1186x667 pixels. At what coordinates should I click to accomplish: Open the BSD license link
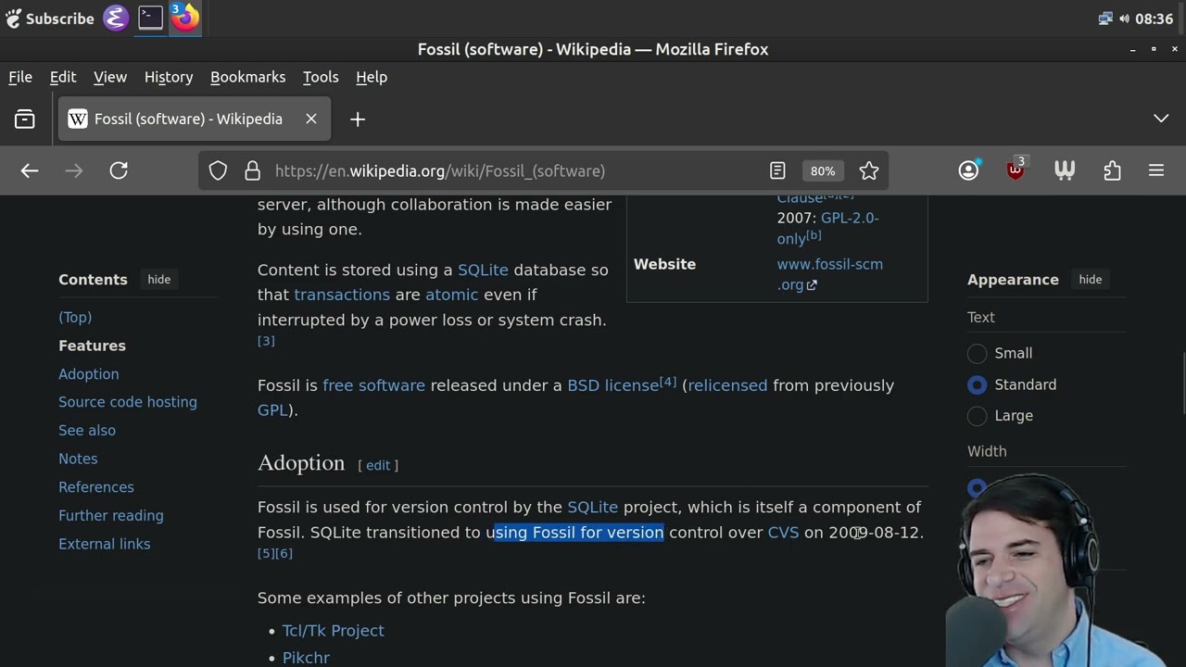pyautogui.click(x=612, y=385)
